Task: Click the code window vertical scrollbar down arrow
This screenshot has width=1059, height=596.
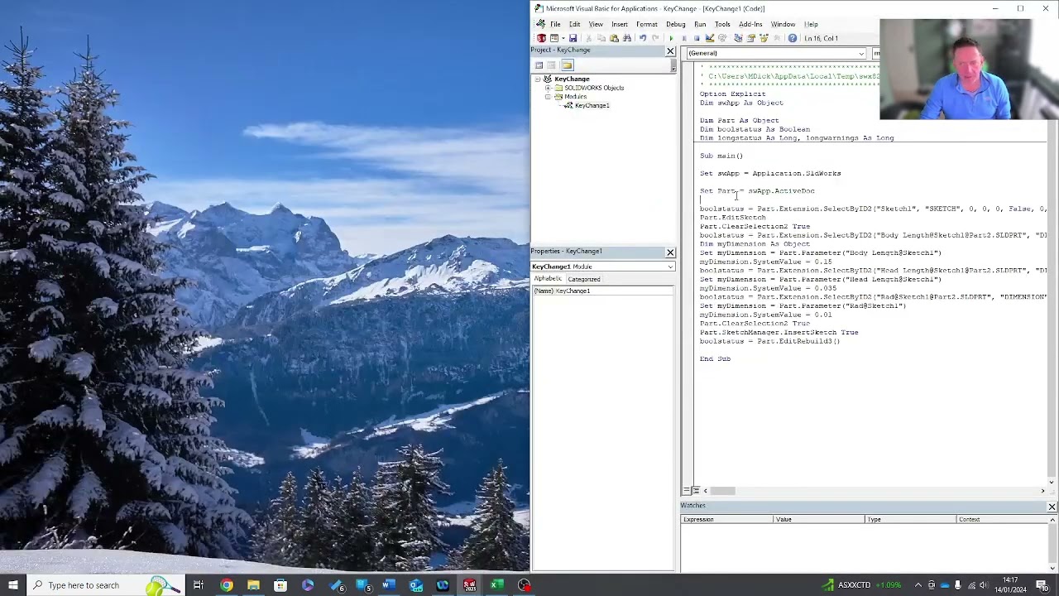Action: click(x=1052, y=482)
